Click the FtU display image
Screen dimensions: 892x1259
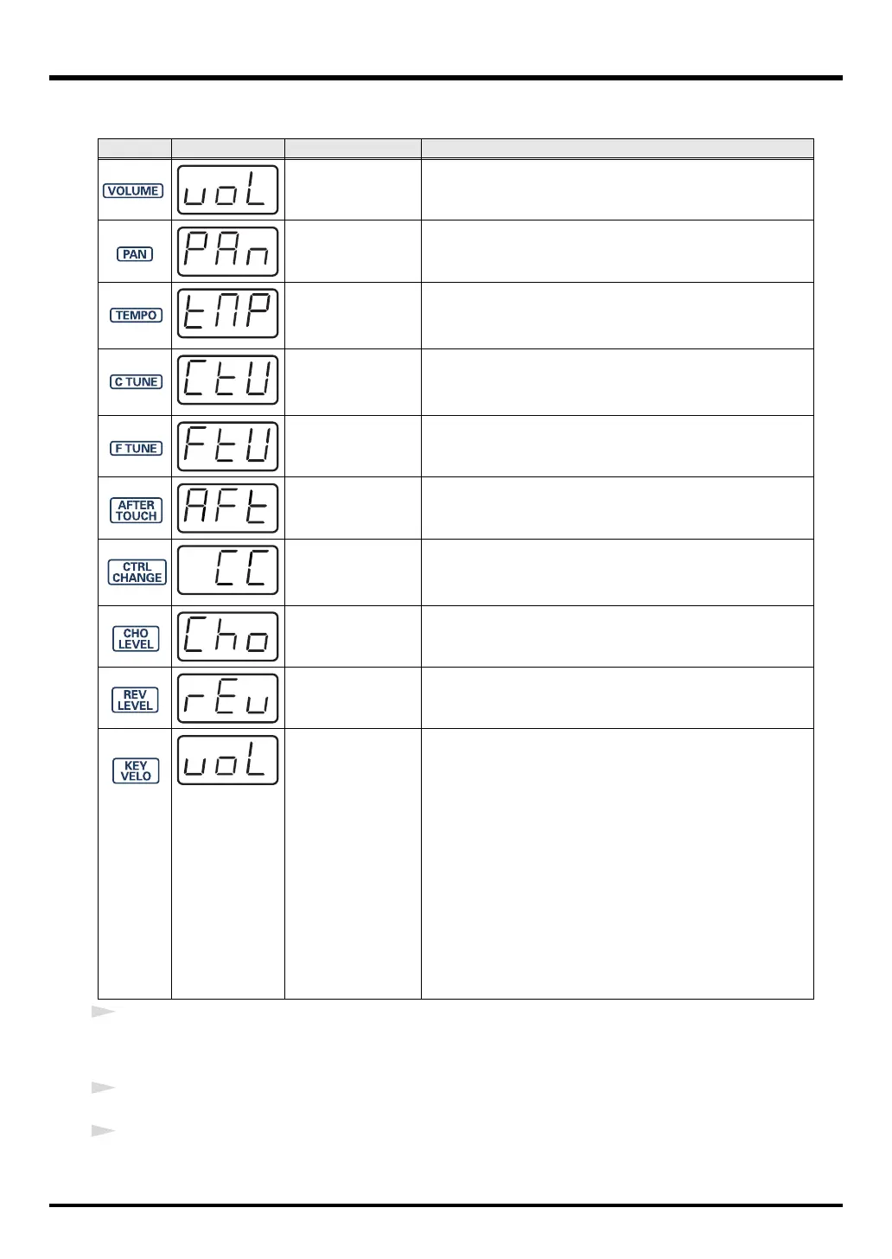coord(228,446)
